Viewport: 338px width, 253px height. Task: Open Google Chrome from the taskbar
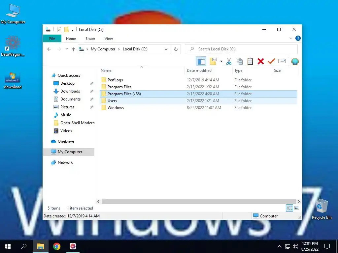57,246
